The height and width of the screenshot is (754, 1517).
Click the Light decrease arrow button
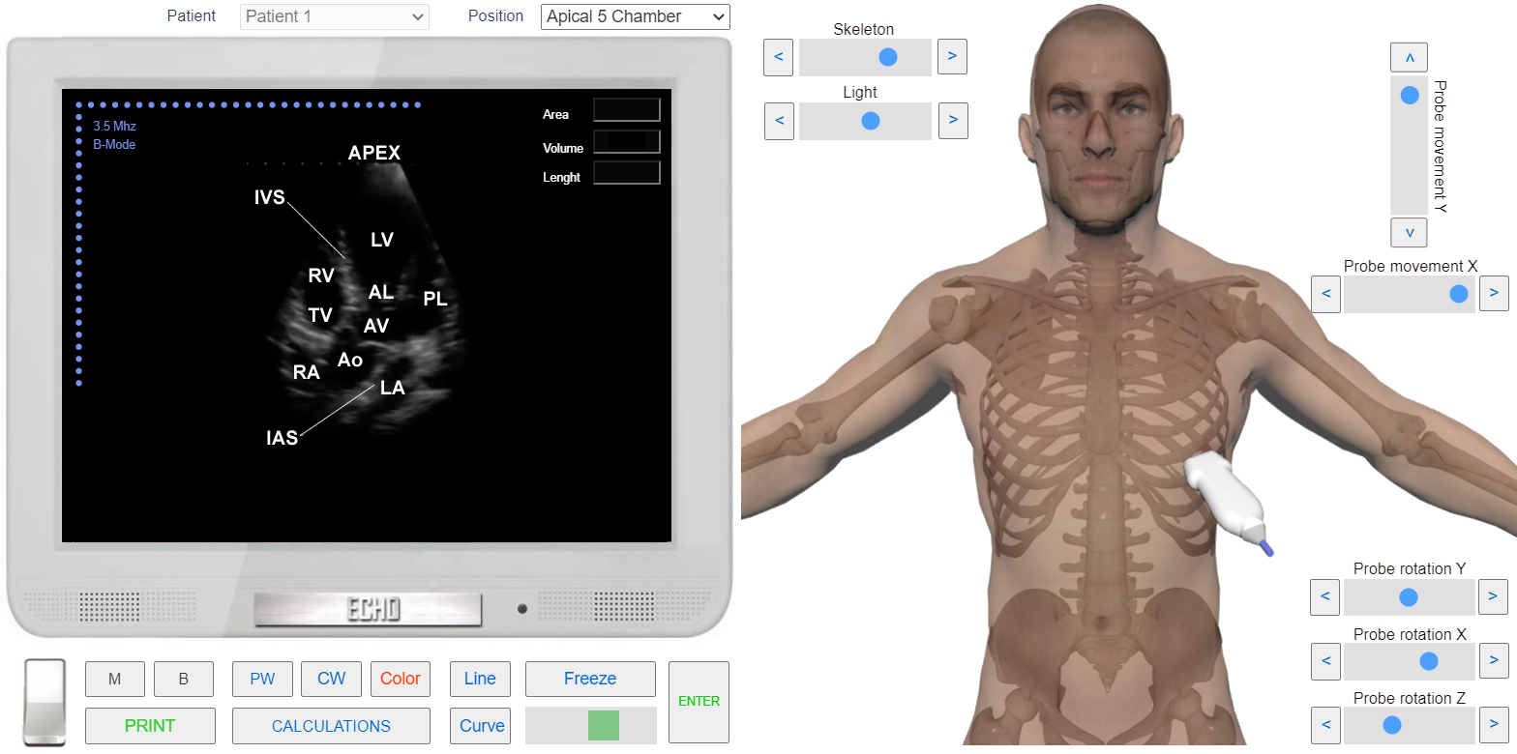click(x=779, y=121)
